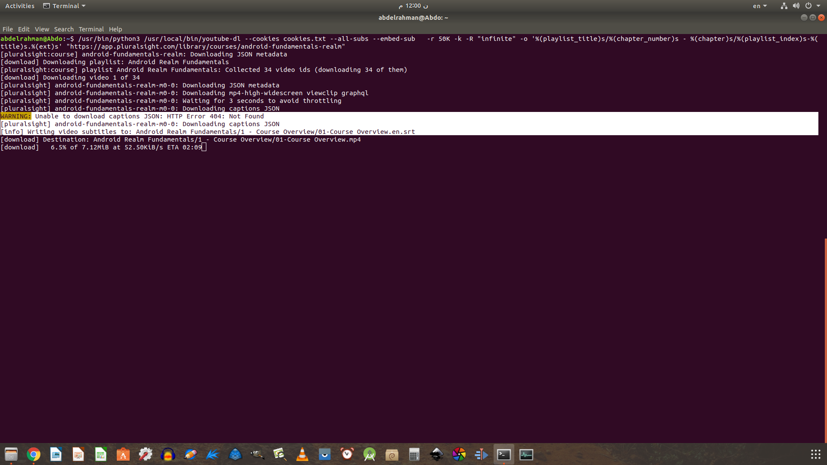Screen dimensions: 827x465
Task: Launch the Calculator app from dock
Action: coord(414,455)
